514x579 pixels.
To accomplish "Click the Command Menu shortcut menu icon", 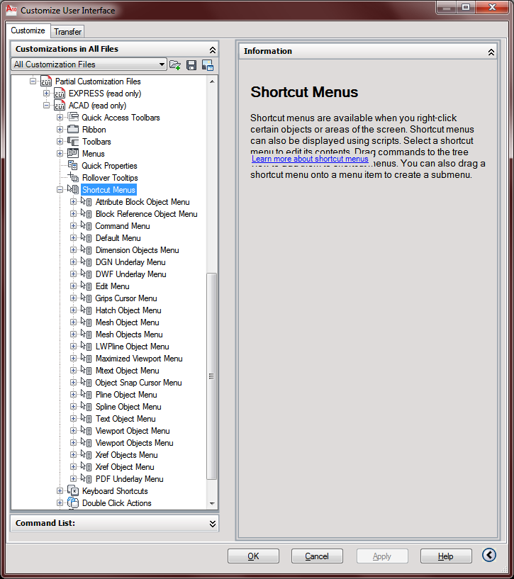I will pos(86,225).
